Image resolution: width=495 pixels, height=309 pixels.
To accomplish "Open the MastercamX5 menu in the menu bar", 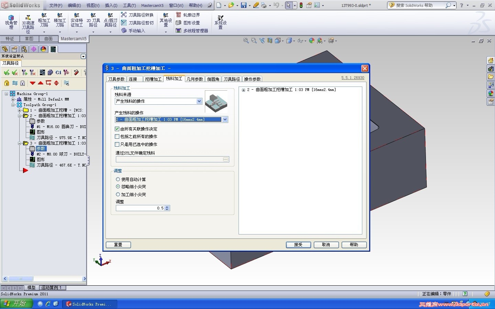I will click(152, 5).
